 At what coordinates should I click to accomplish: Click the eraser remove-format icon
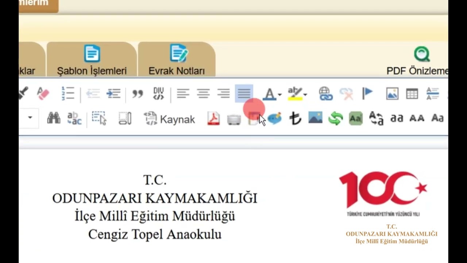pos(43,94)
